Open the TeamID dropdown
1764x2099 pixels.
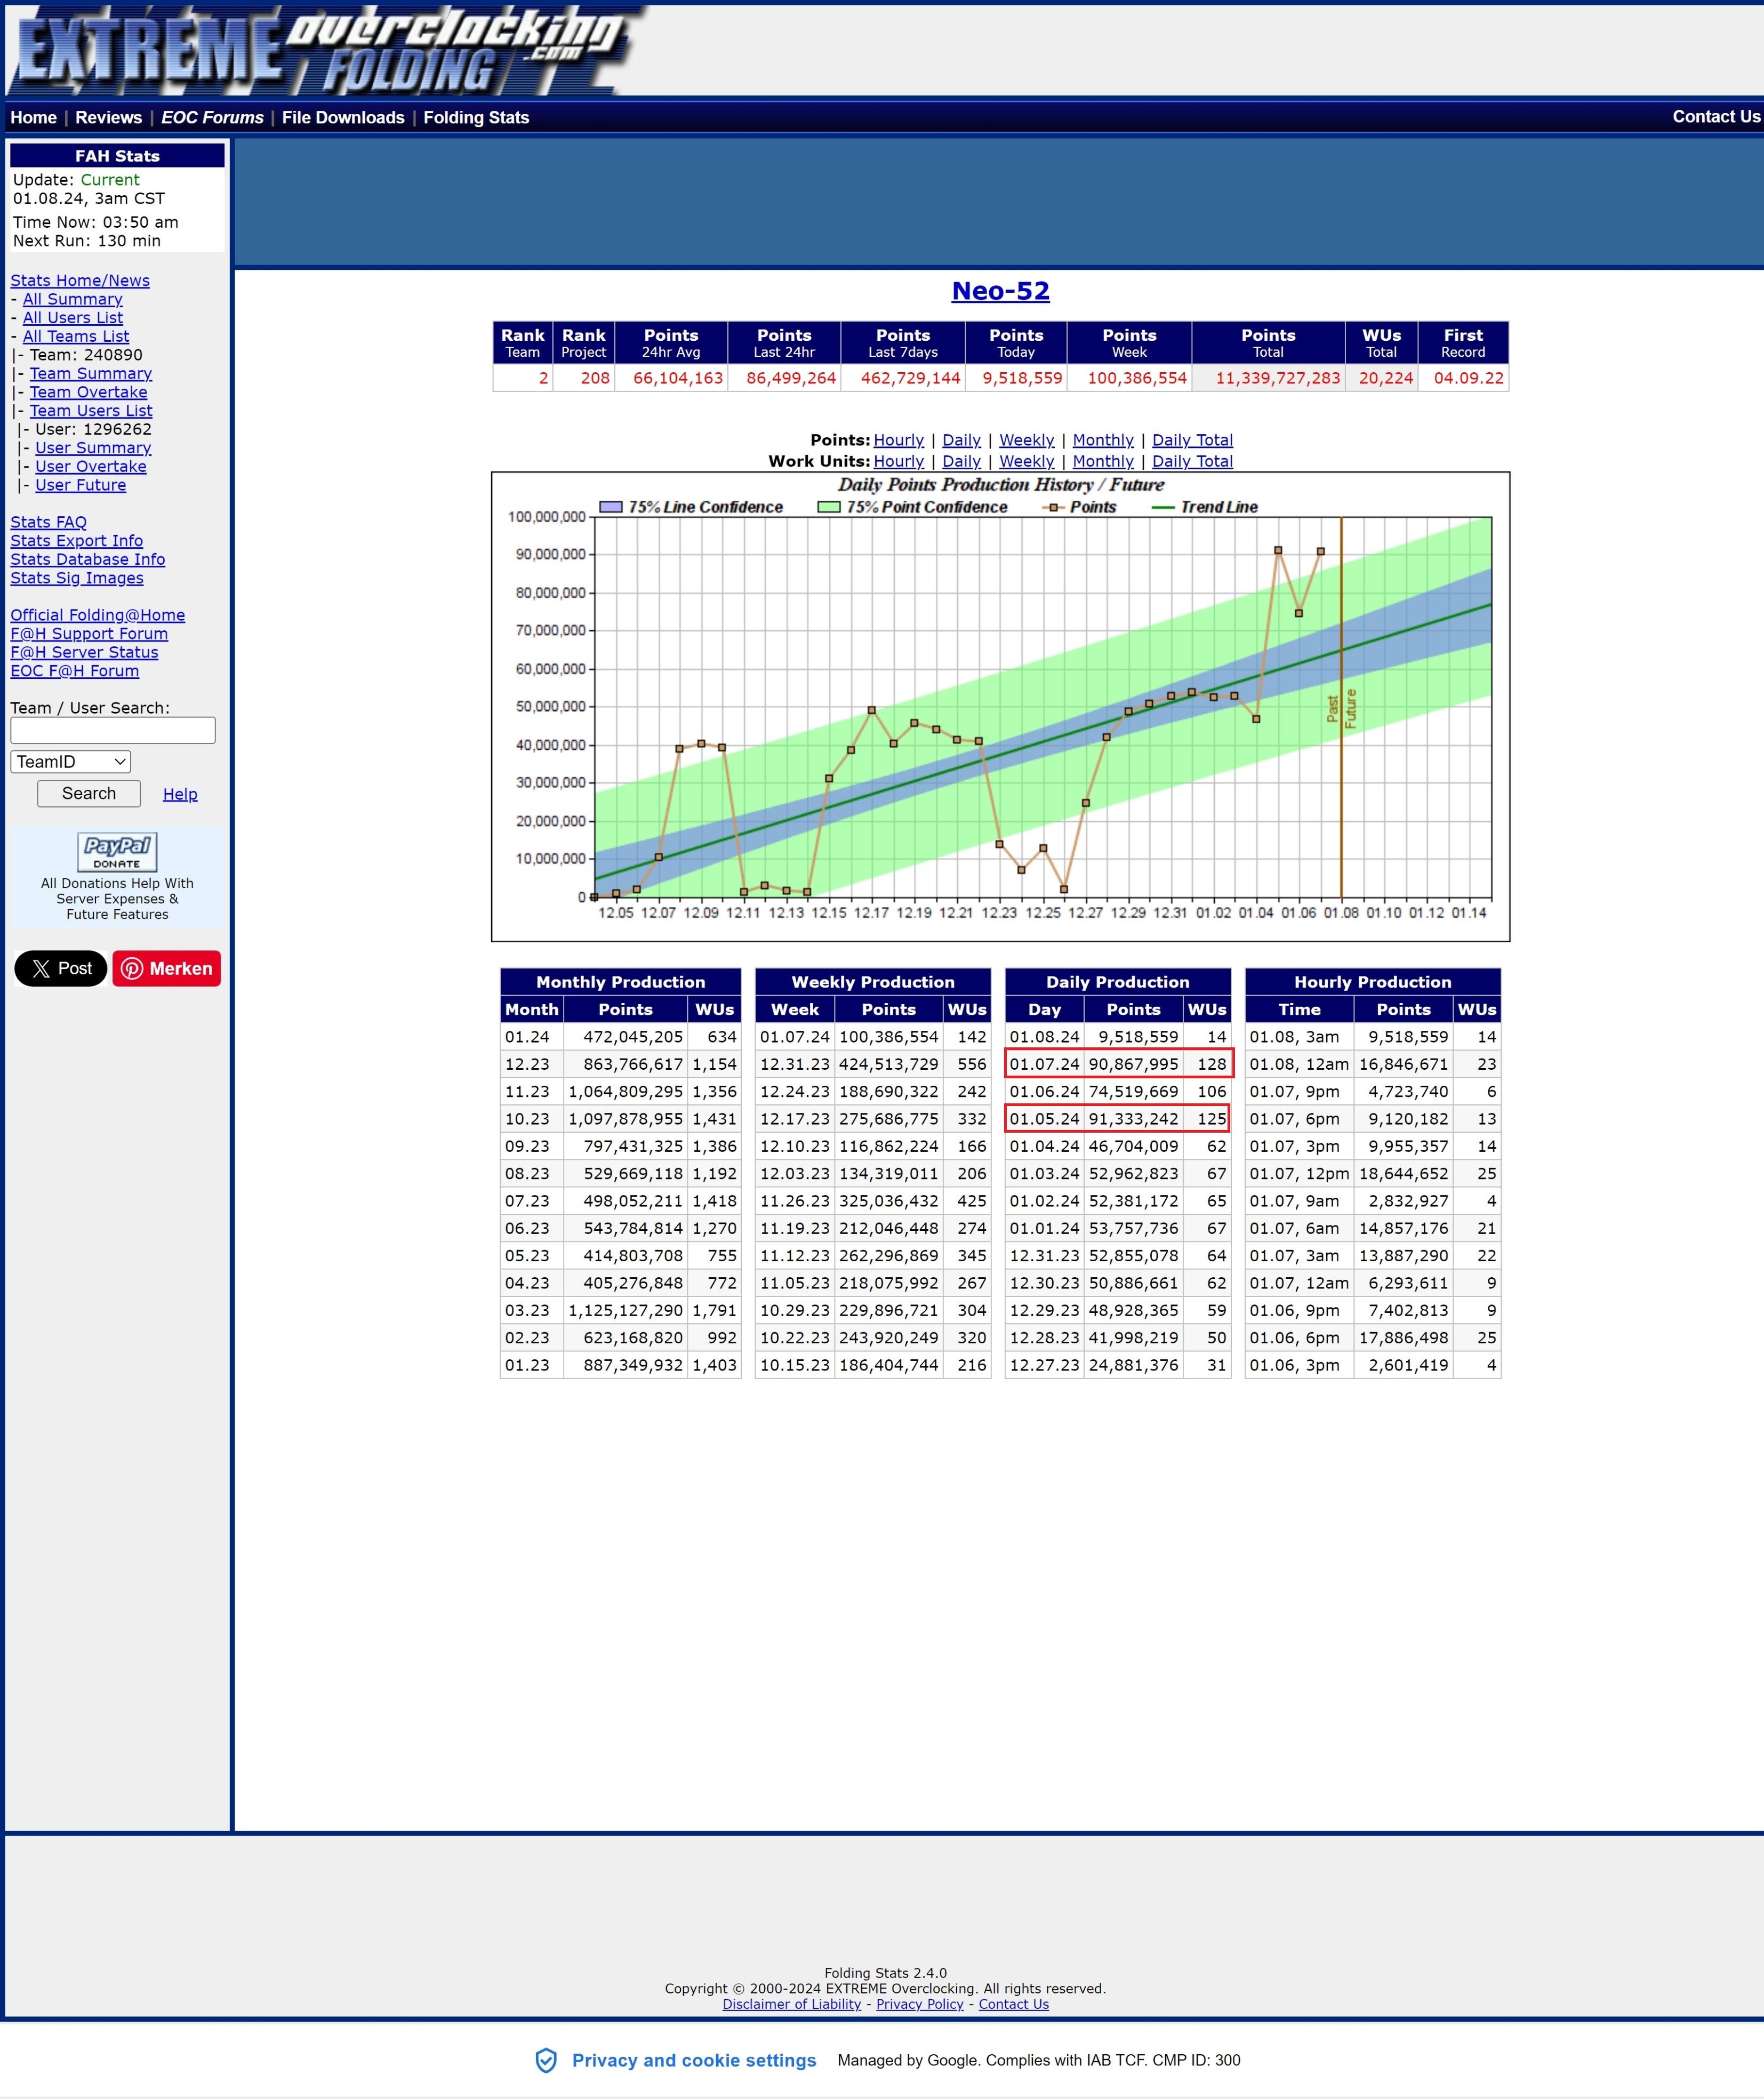tap(71, 762)
